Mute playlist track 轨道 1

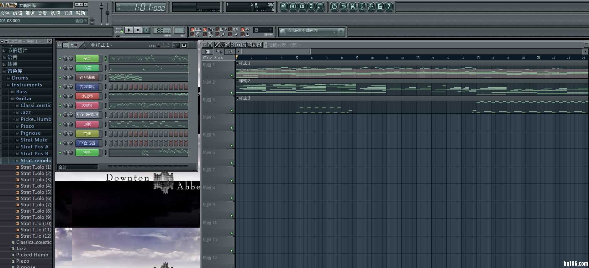click(x=232, y=75)
